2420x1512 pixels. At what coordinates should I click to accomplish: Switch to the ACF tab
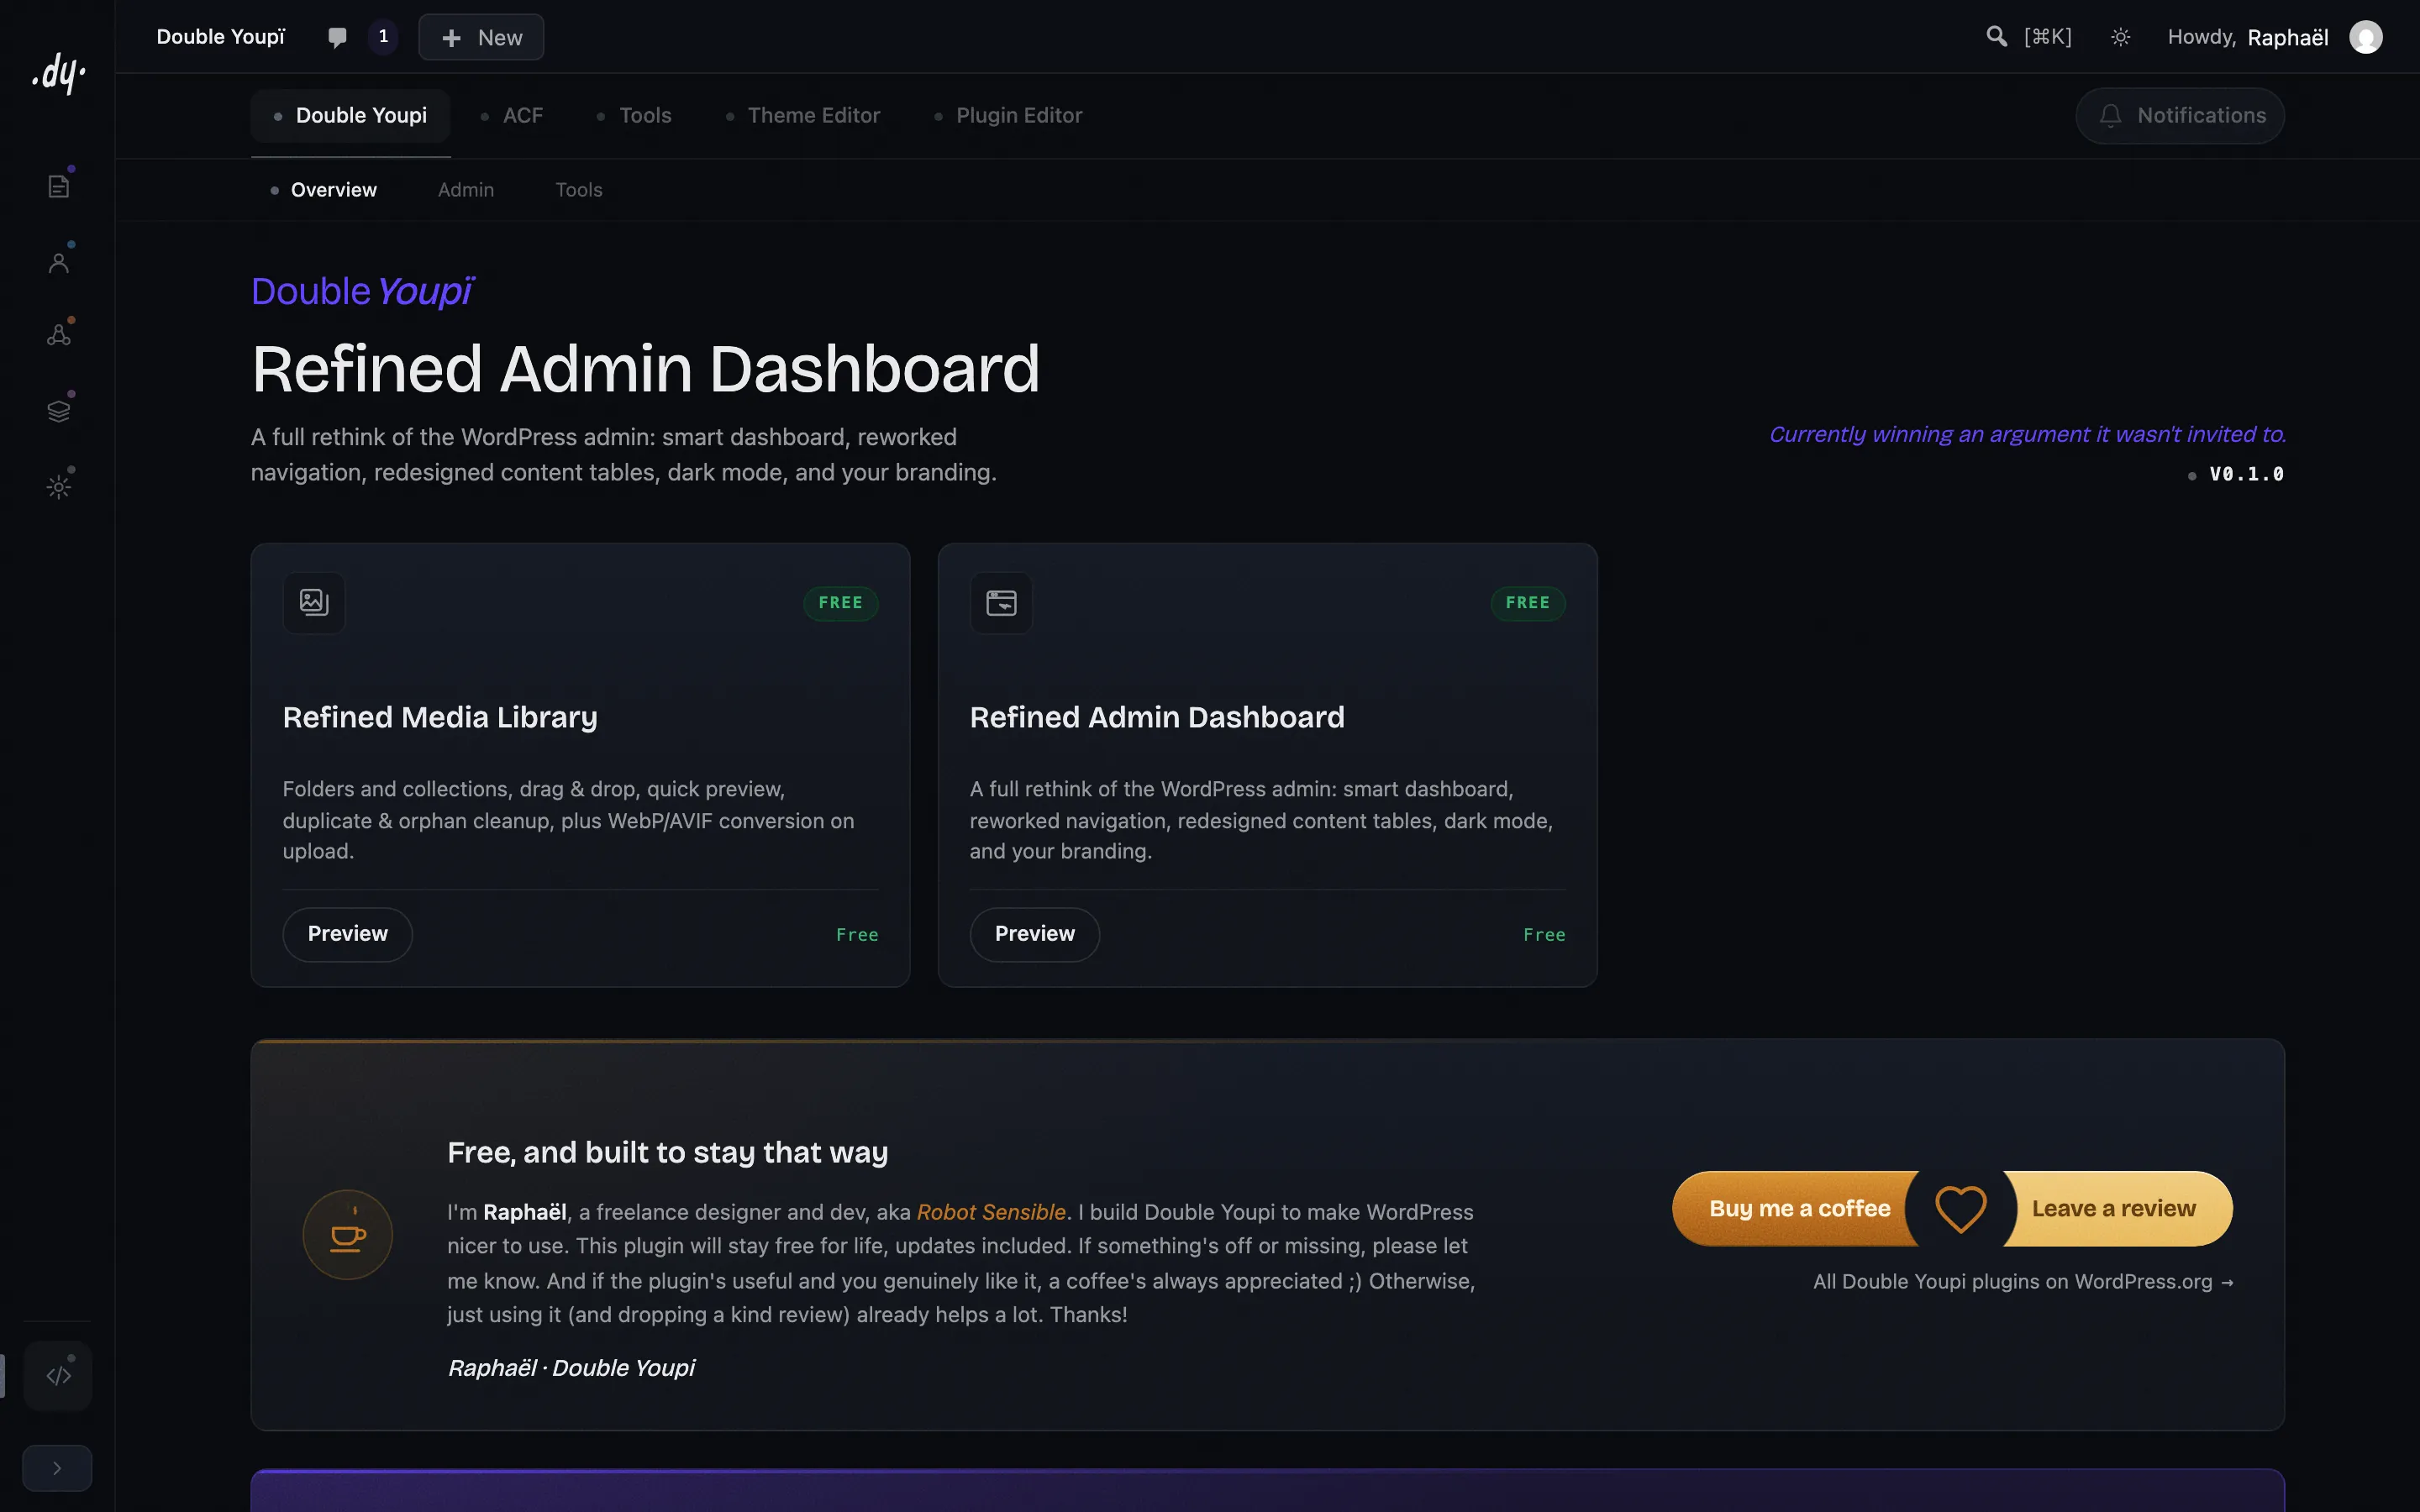[x=512, y=116]
